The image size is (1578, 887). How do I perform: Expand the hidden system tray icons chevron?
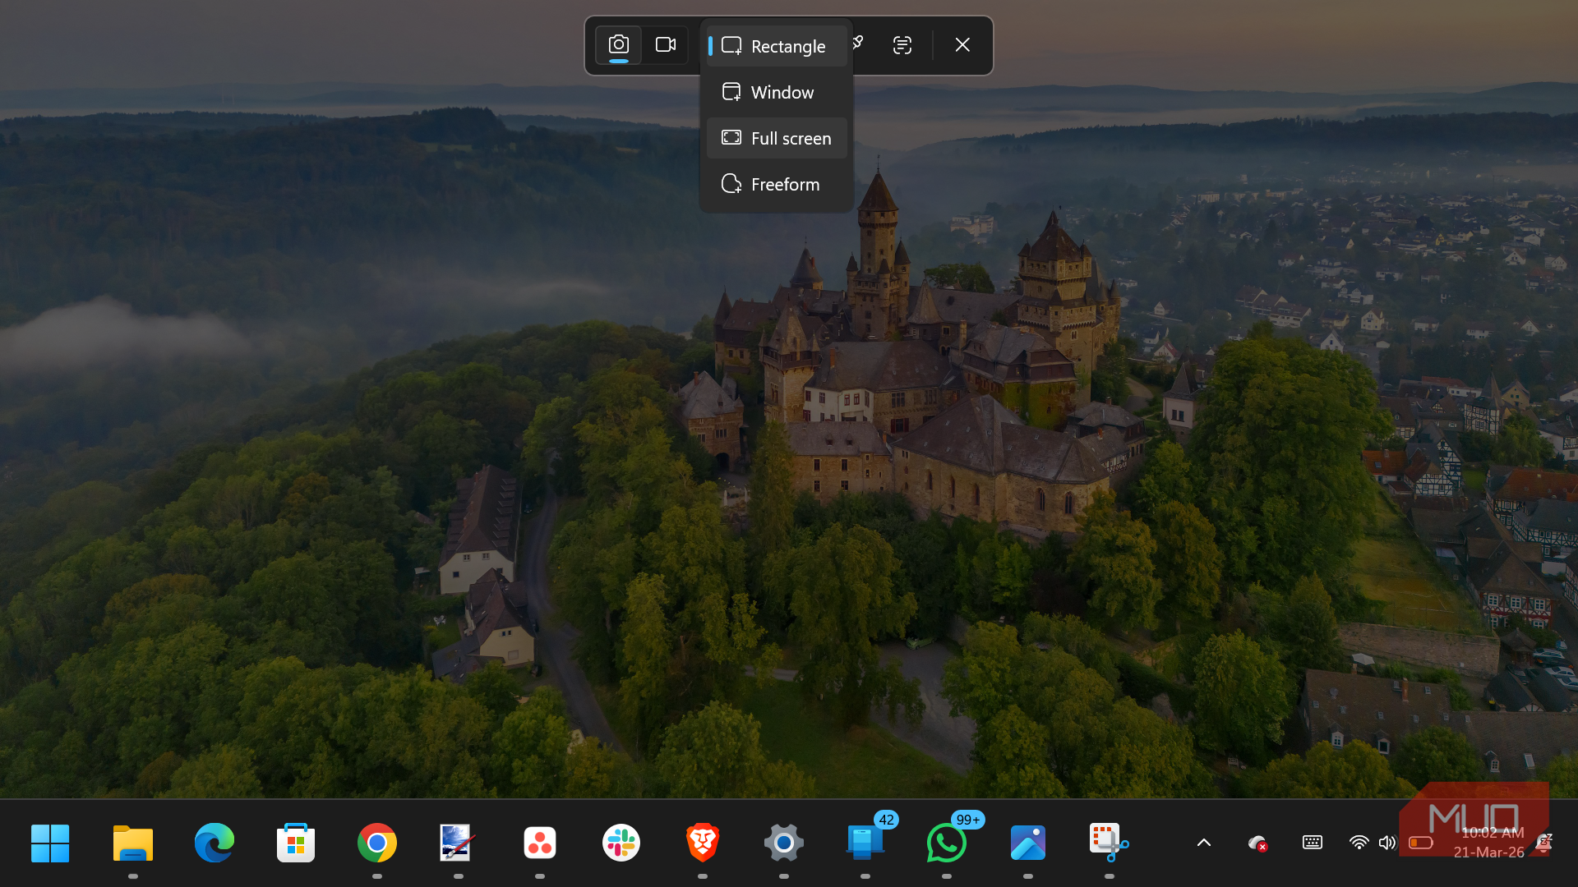tap(1204, 843)
